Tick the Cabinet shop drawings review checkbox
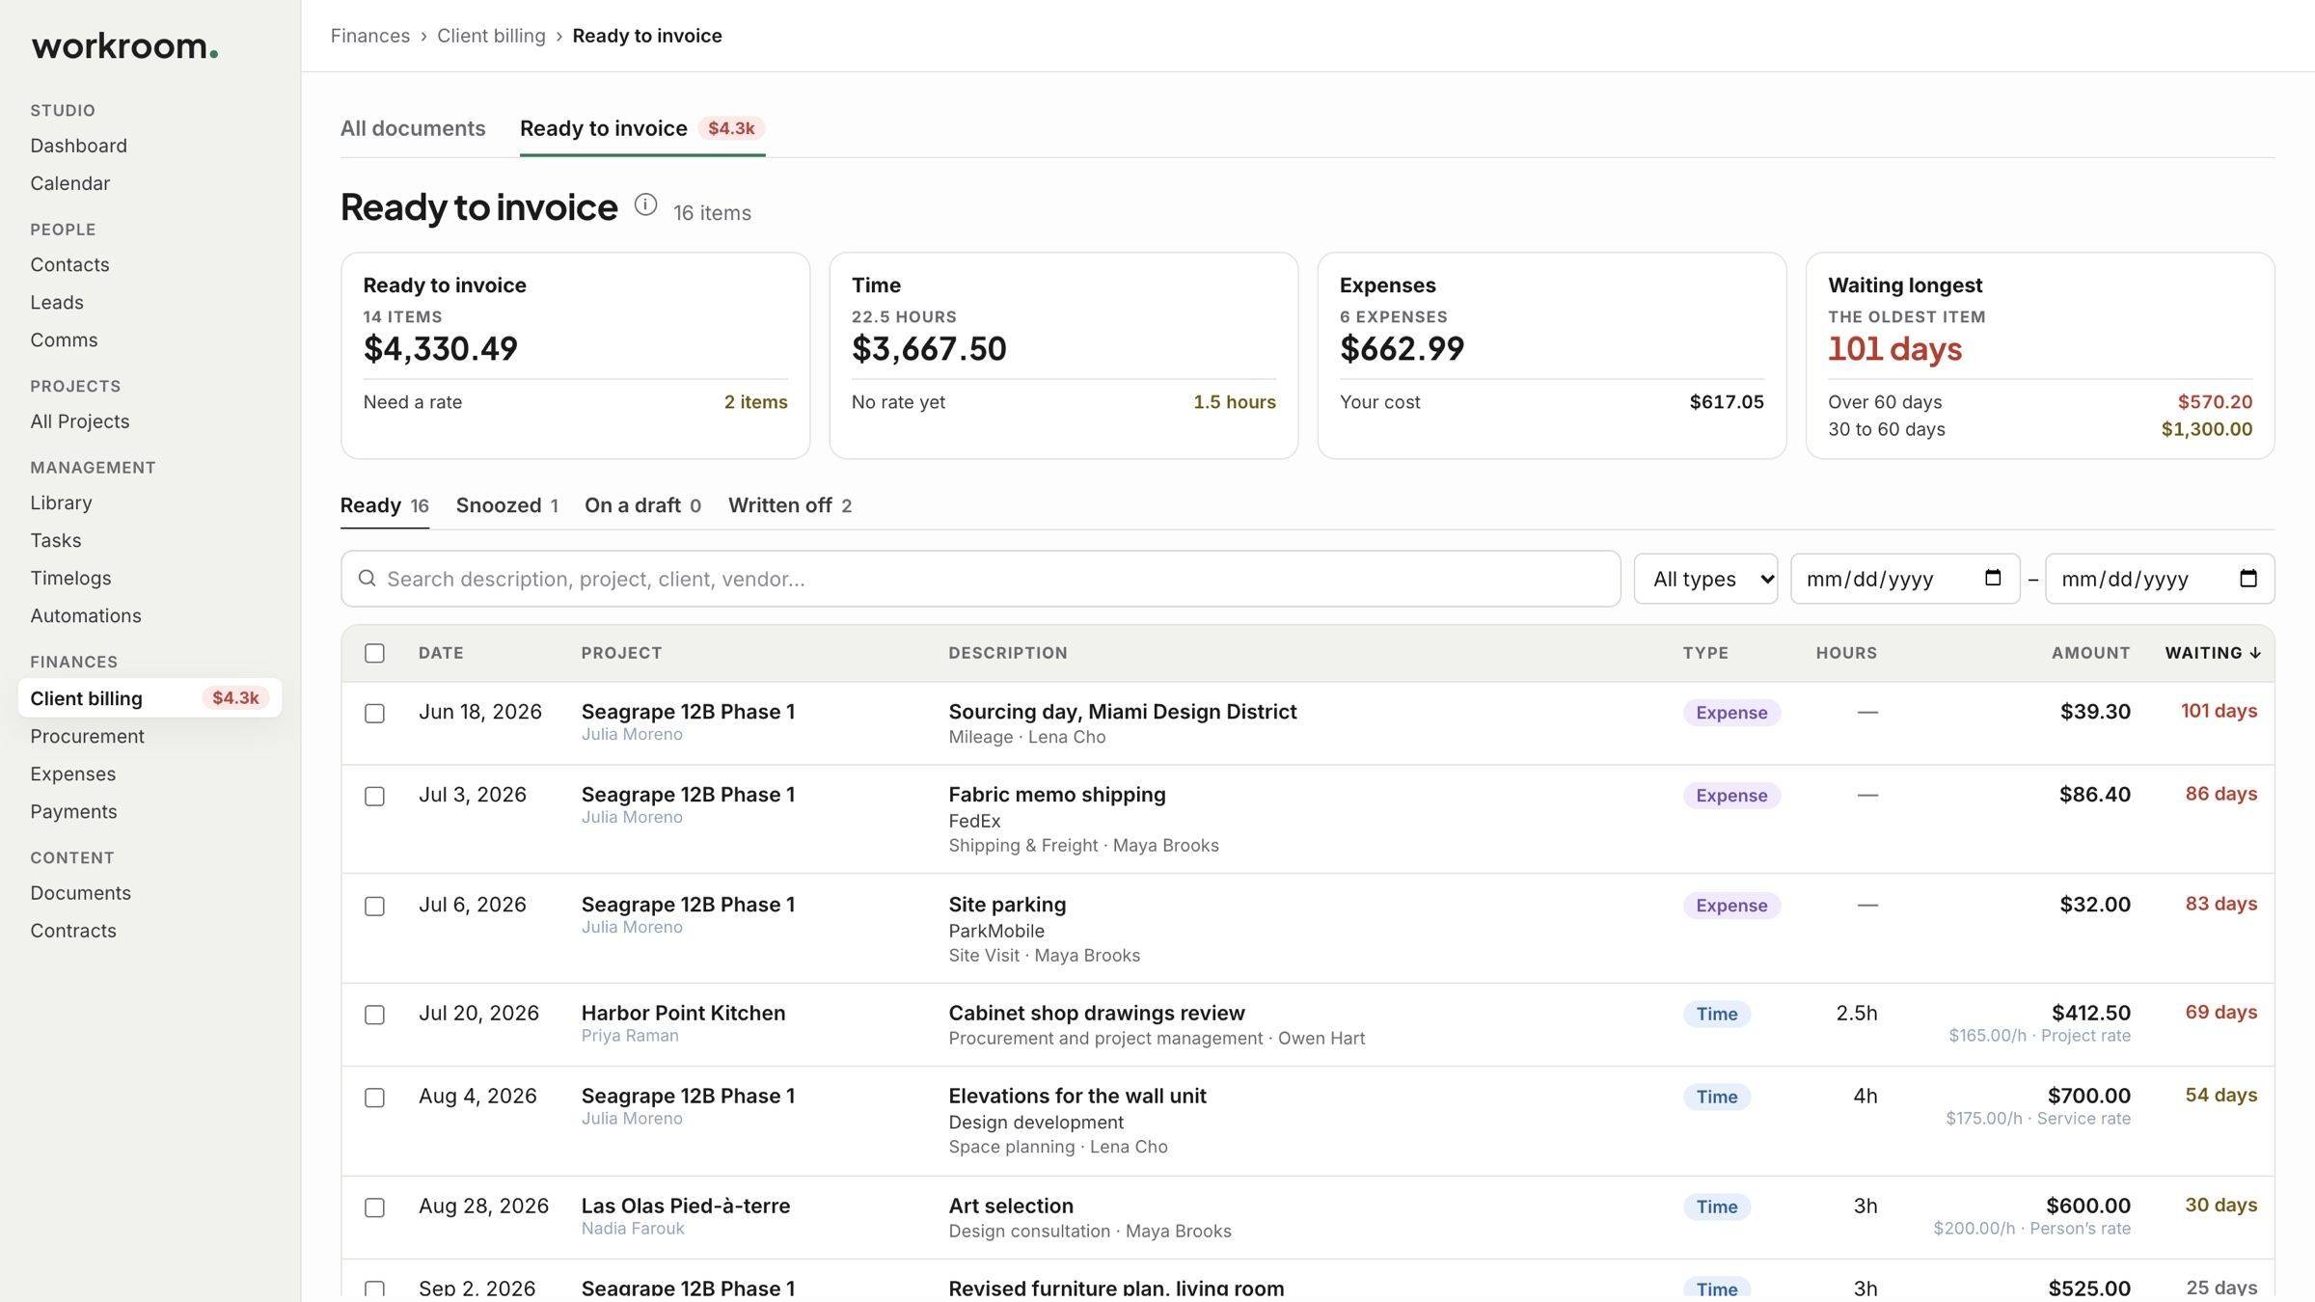The height and width of the screenshot is (1302, 2315). coord(374,1015)
